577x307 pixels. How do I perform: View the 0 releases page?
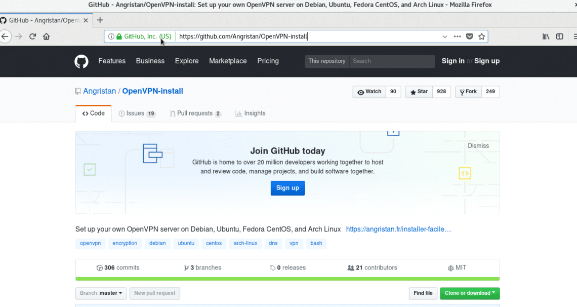tap(287, 267)
